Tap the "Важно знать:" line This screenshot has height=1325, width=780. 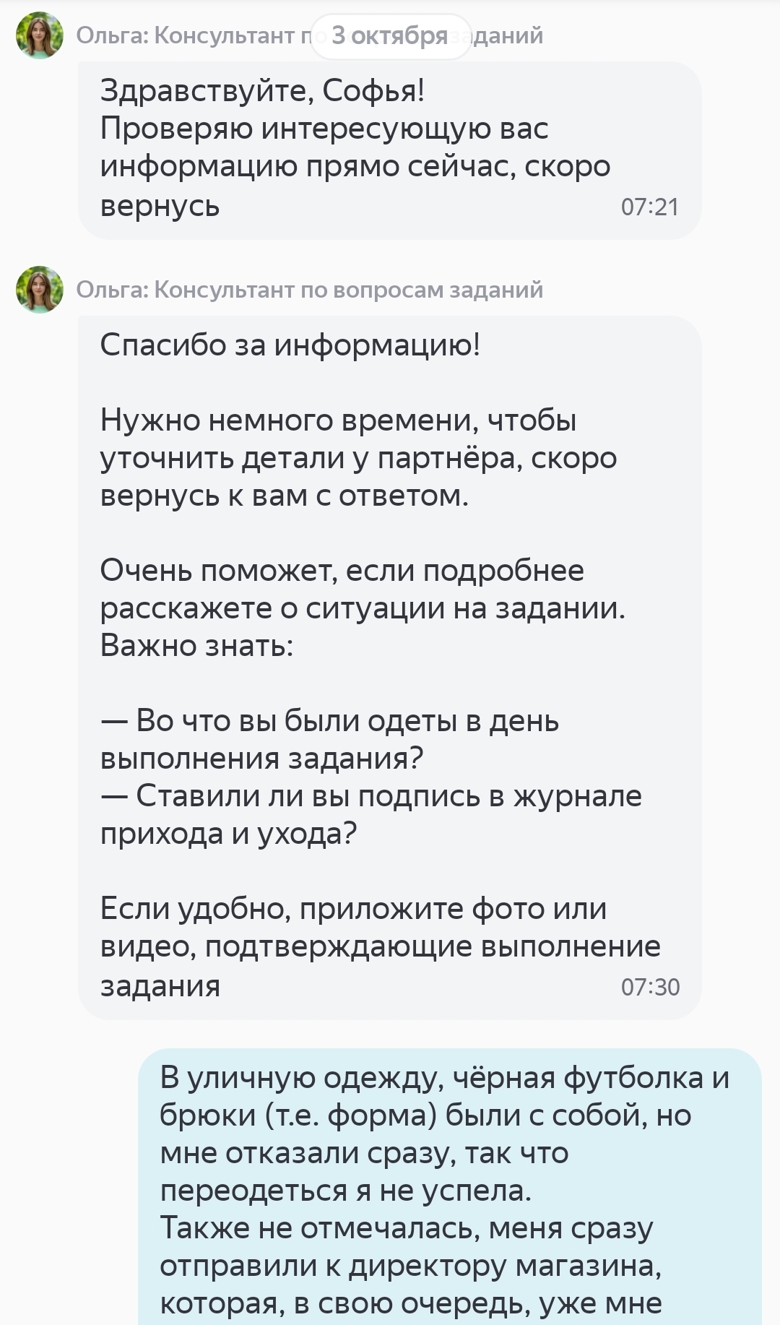point(196,645)
